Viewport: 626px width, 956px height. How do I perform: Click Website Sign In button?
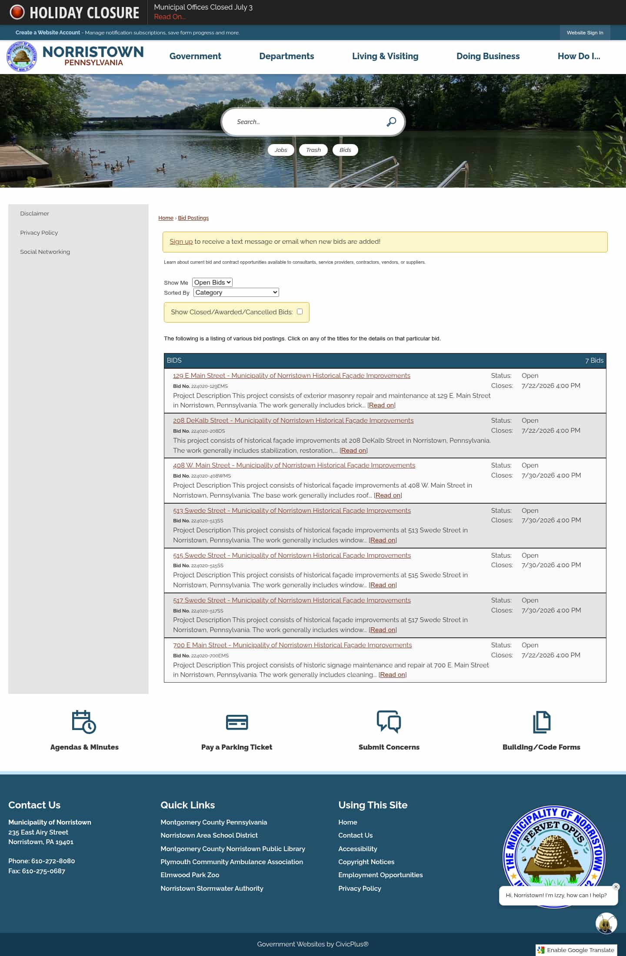(x=585, y=33)
